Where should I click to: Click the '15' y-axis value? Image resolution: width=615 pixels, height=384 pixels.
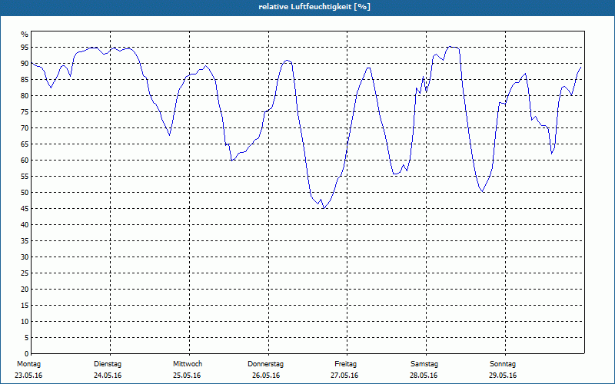point(25,305)
